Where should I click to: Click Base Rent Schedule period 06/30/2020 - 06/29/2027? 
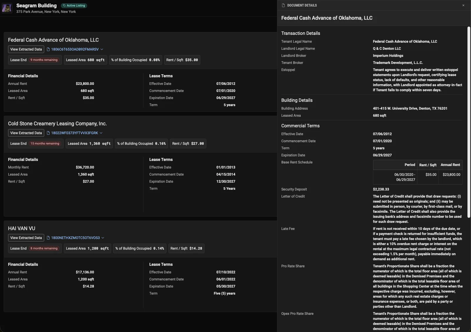tap(405, 177)
